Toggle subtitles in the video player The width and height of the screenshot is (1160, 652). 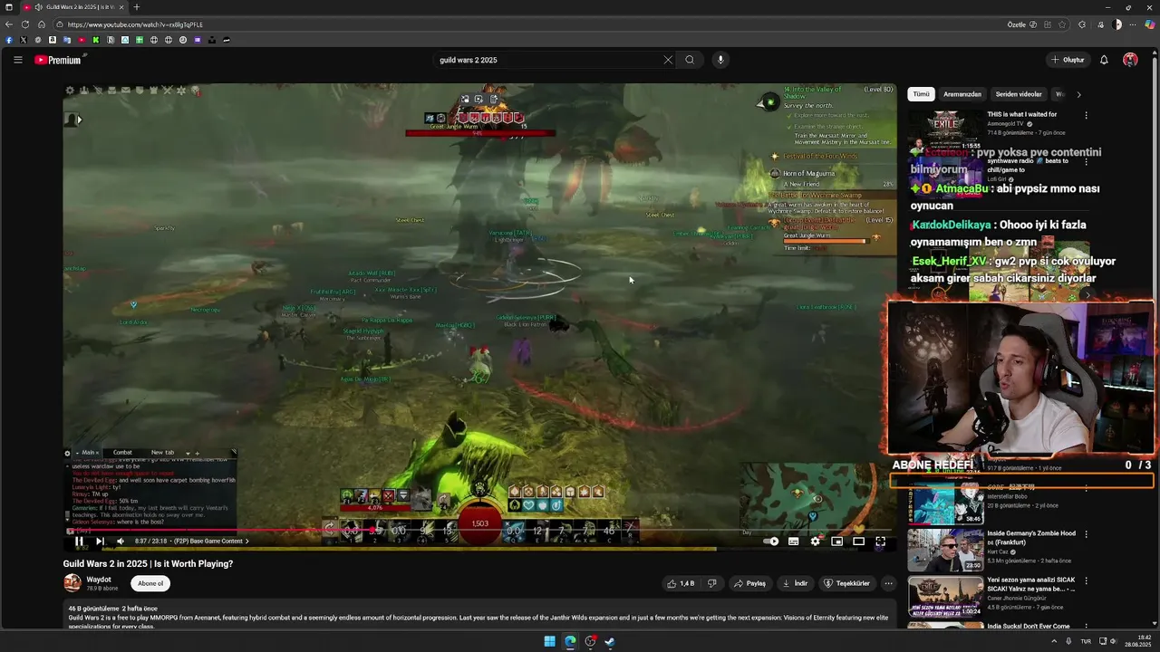pyautogui.click(x=794, y=542)
